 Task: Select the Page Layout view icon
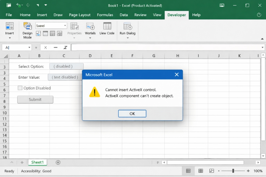click(201, 171)
